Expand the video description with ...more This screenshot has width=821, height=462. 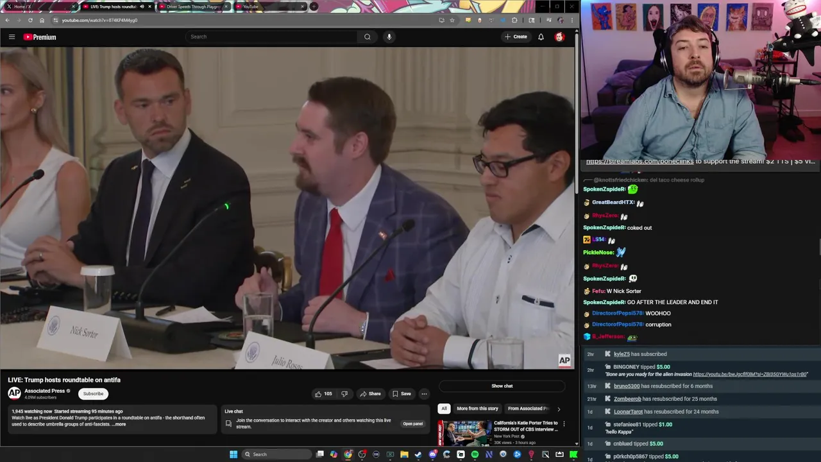pyautogui.click(x=119, y=424)
